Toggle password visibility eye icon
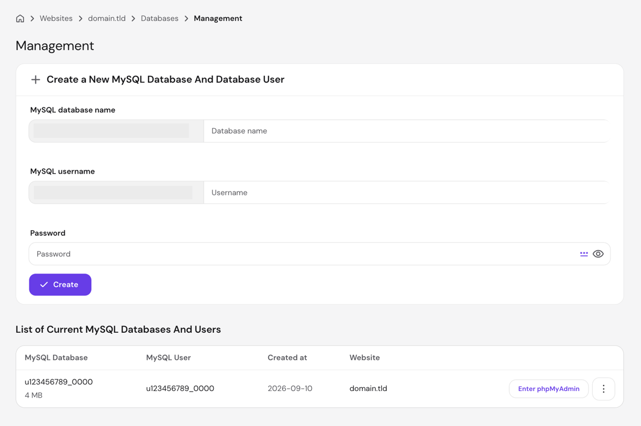The image size is (641, 426). tap(598, 254)
